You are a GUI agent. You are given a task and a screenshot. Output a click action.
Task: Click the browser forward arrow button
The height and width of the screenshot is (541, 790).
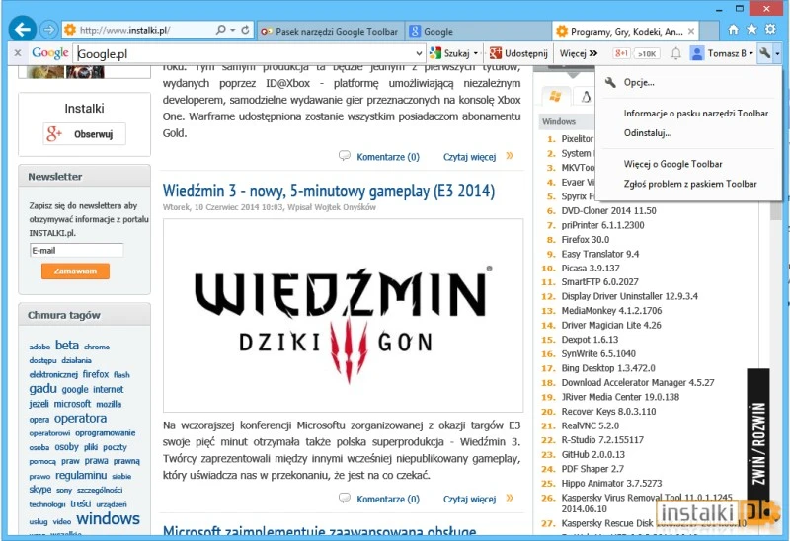pyautogui.click(x=49, y=31)
